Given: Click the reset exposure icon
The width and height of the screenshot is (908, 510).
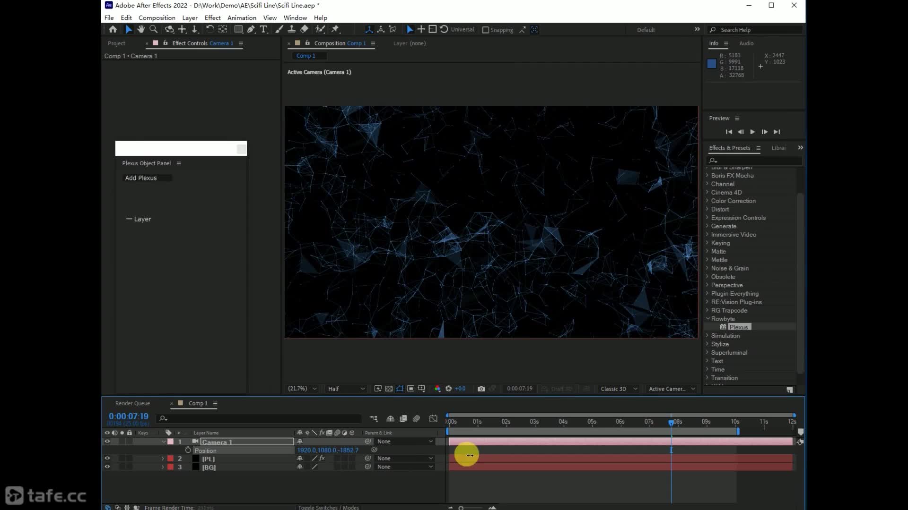Looking at the screenshot, I should (448, 389).
